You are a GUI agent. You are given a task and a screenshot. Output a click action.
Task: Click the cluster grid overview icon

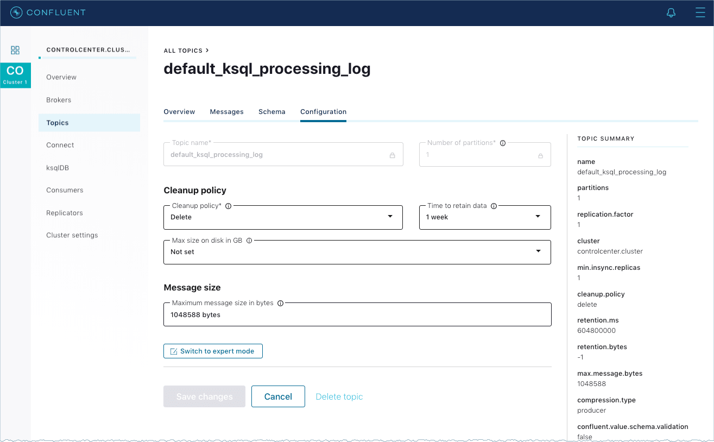click(x=15, y=50)
